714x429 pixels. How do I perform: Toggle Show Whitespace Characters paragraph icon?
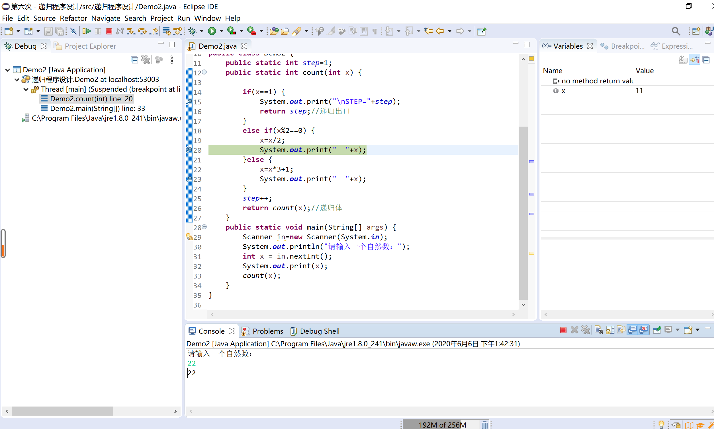[x=375, y=31]
